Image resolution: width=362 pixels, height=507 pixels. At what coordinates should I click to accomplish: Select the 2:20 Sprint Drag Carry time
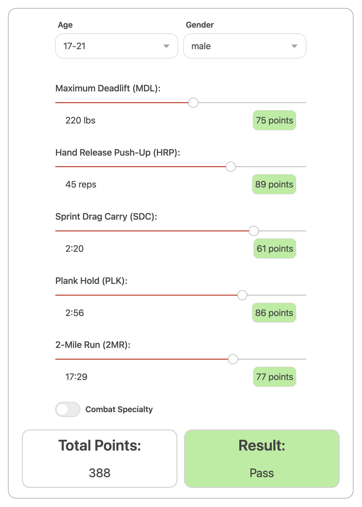coord(75,248)
